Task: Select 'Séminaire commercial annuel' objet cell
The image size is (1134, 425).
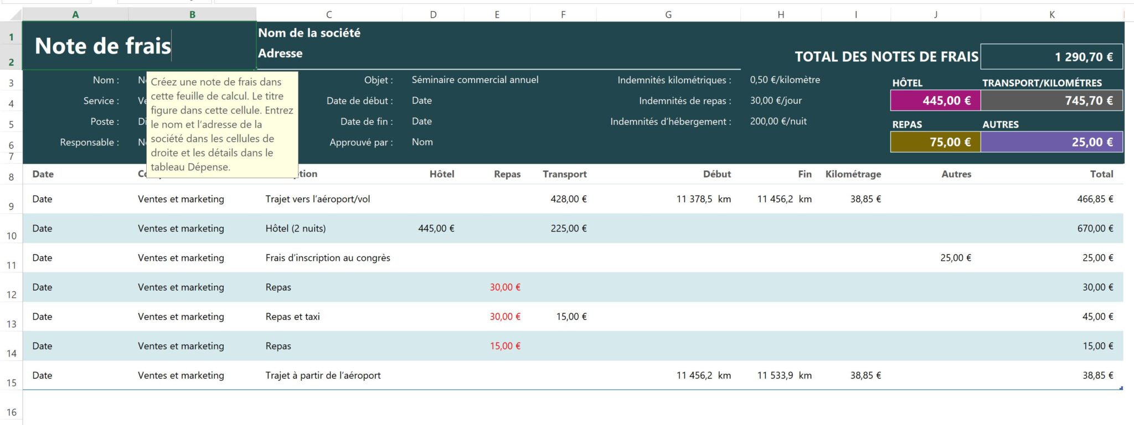Action: (x=475, y=80)
